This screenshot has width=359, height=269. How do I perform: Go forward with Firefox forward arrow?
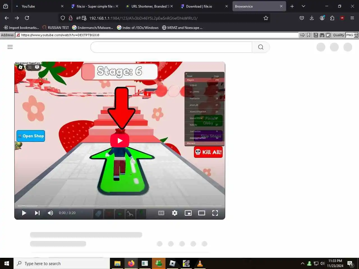pyautogui.click(x=17, y=18)
